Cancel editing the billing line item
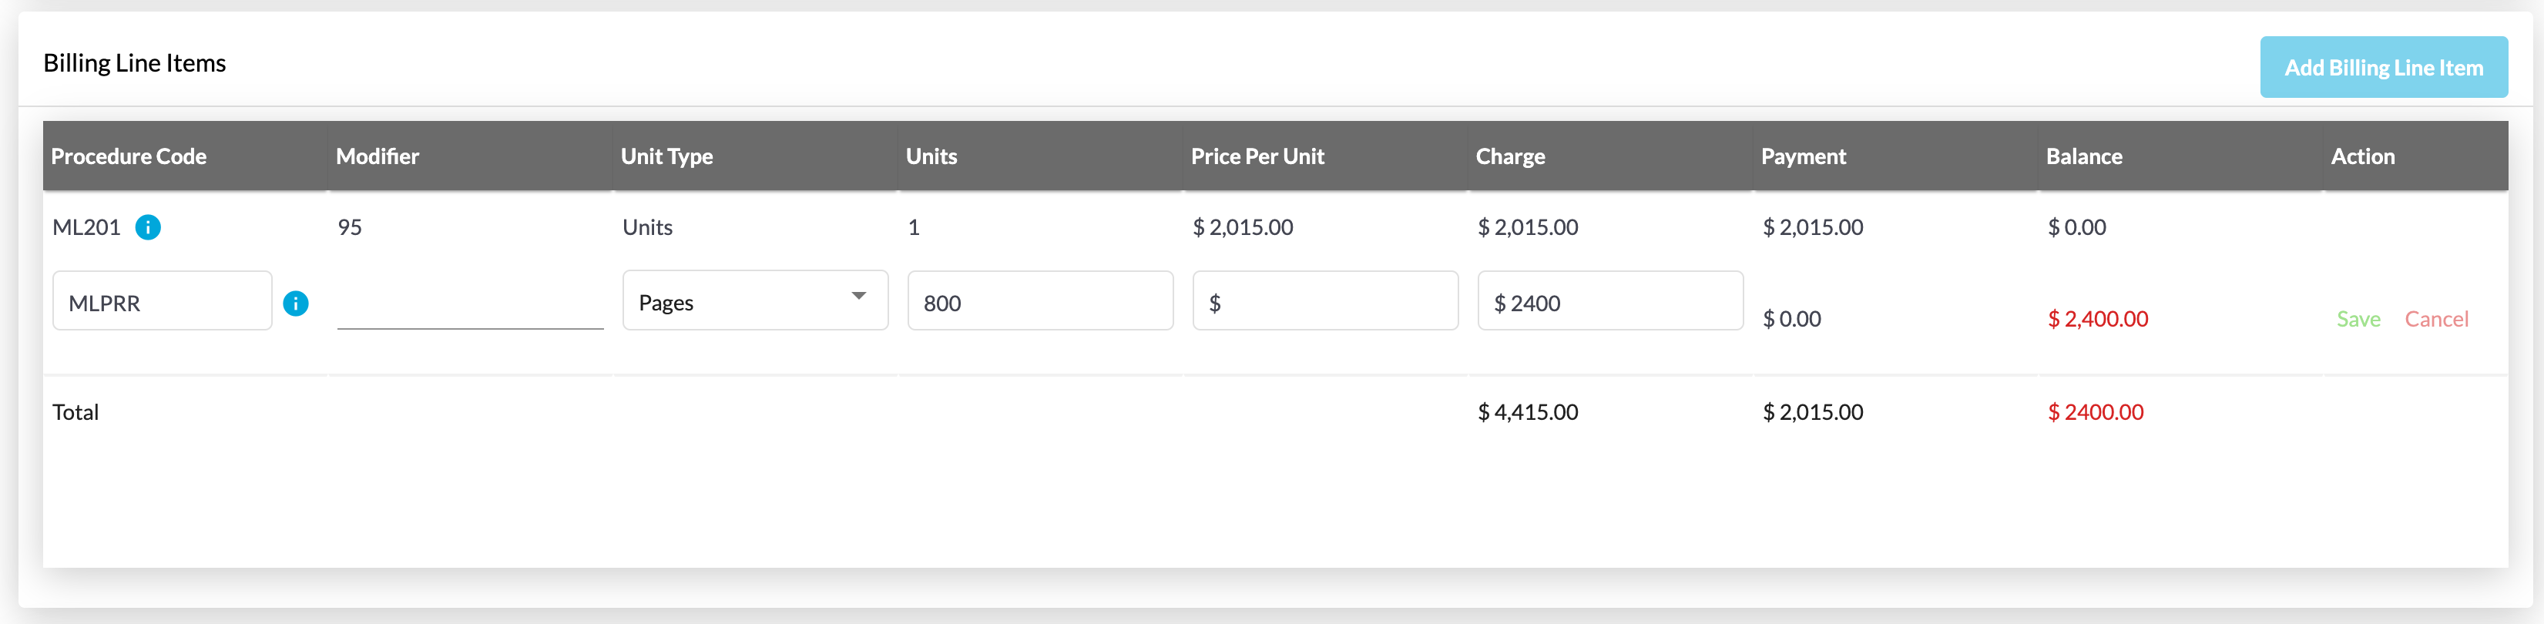The height and width of the screenshot is (624, 2544). 2435,319
